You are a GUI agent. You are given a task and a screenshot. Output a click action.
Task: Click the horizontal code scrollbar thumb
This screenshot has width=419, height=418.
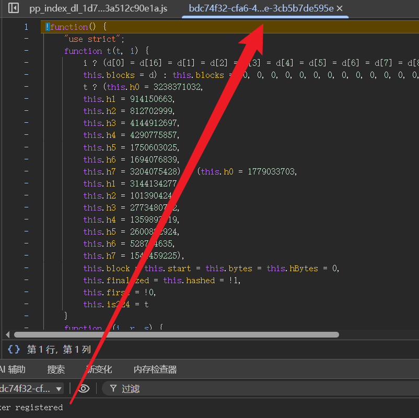(177, 334)
